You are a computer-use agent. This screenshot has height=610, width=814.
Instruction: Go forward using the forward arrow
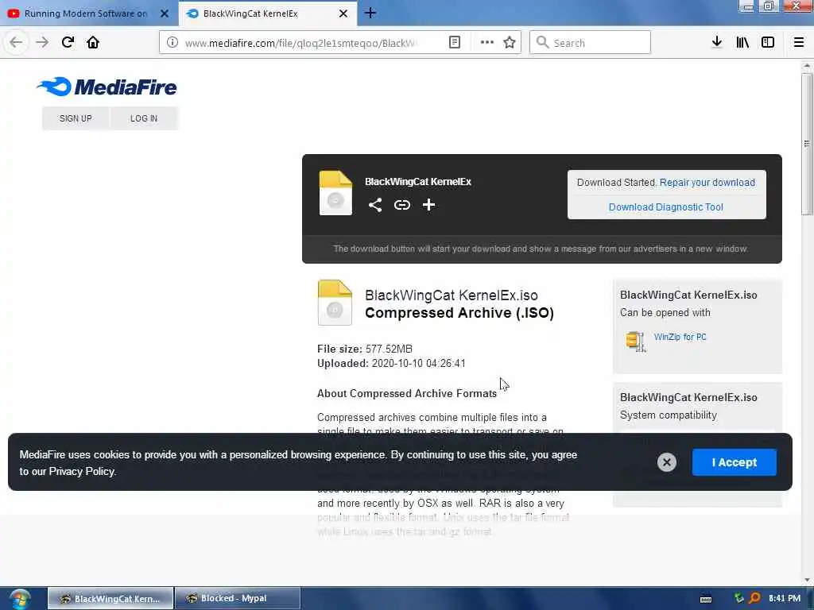(x=41, y=43)
